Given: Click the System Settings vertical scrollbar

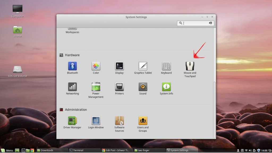Looking at the screenshot, I should 214,110.
